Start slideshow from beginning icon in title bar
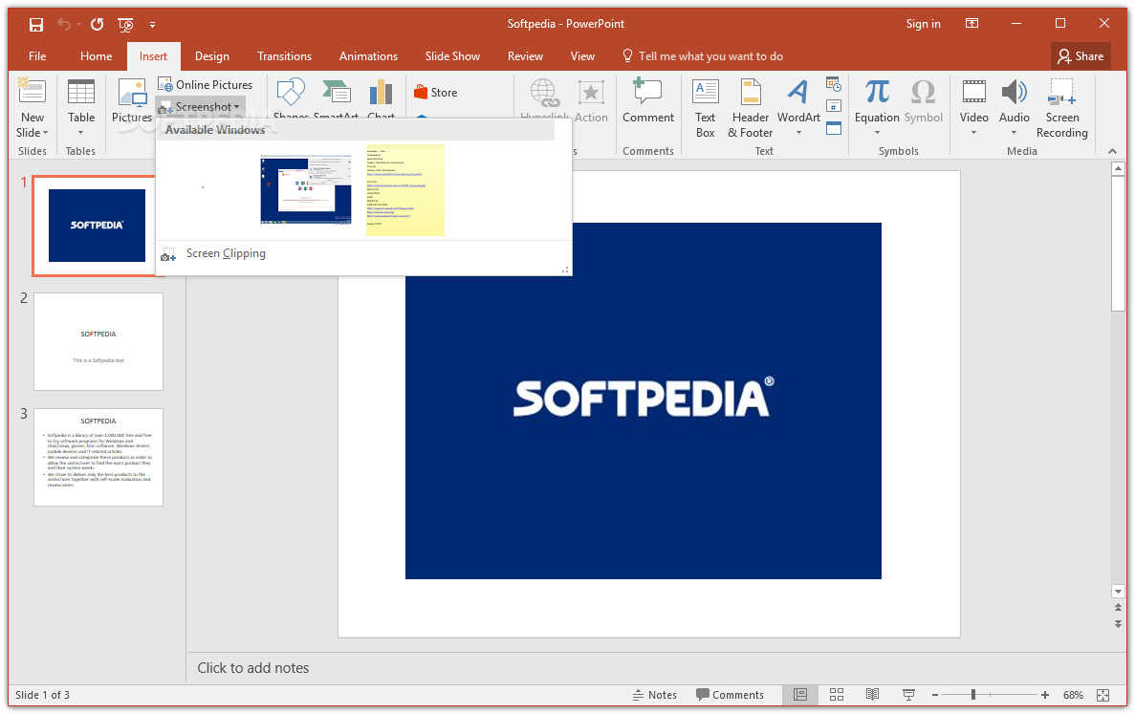Screen dimensions: 1135x714 click(126, 25)
